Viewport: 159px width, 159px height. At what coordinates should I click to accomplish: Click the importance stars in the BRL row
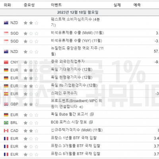[31, 123]
